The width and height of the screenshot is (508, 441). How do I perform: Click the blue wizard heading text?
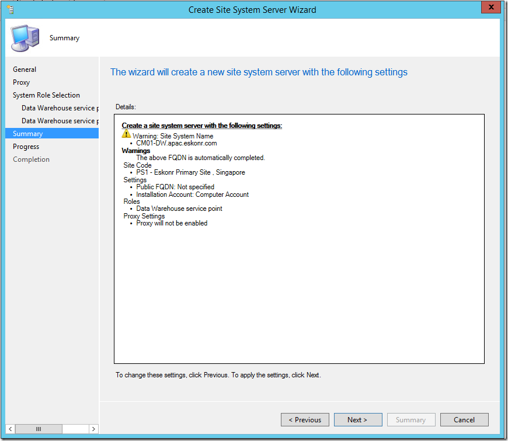tap(259, 72)
